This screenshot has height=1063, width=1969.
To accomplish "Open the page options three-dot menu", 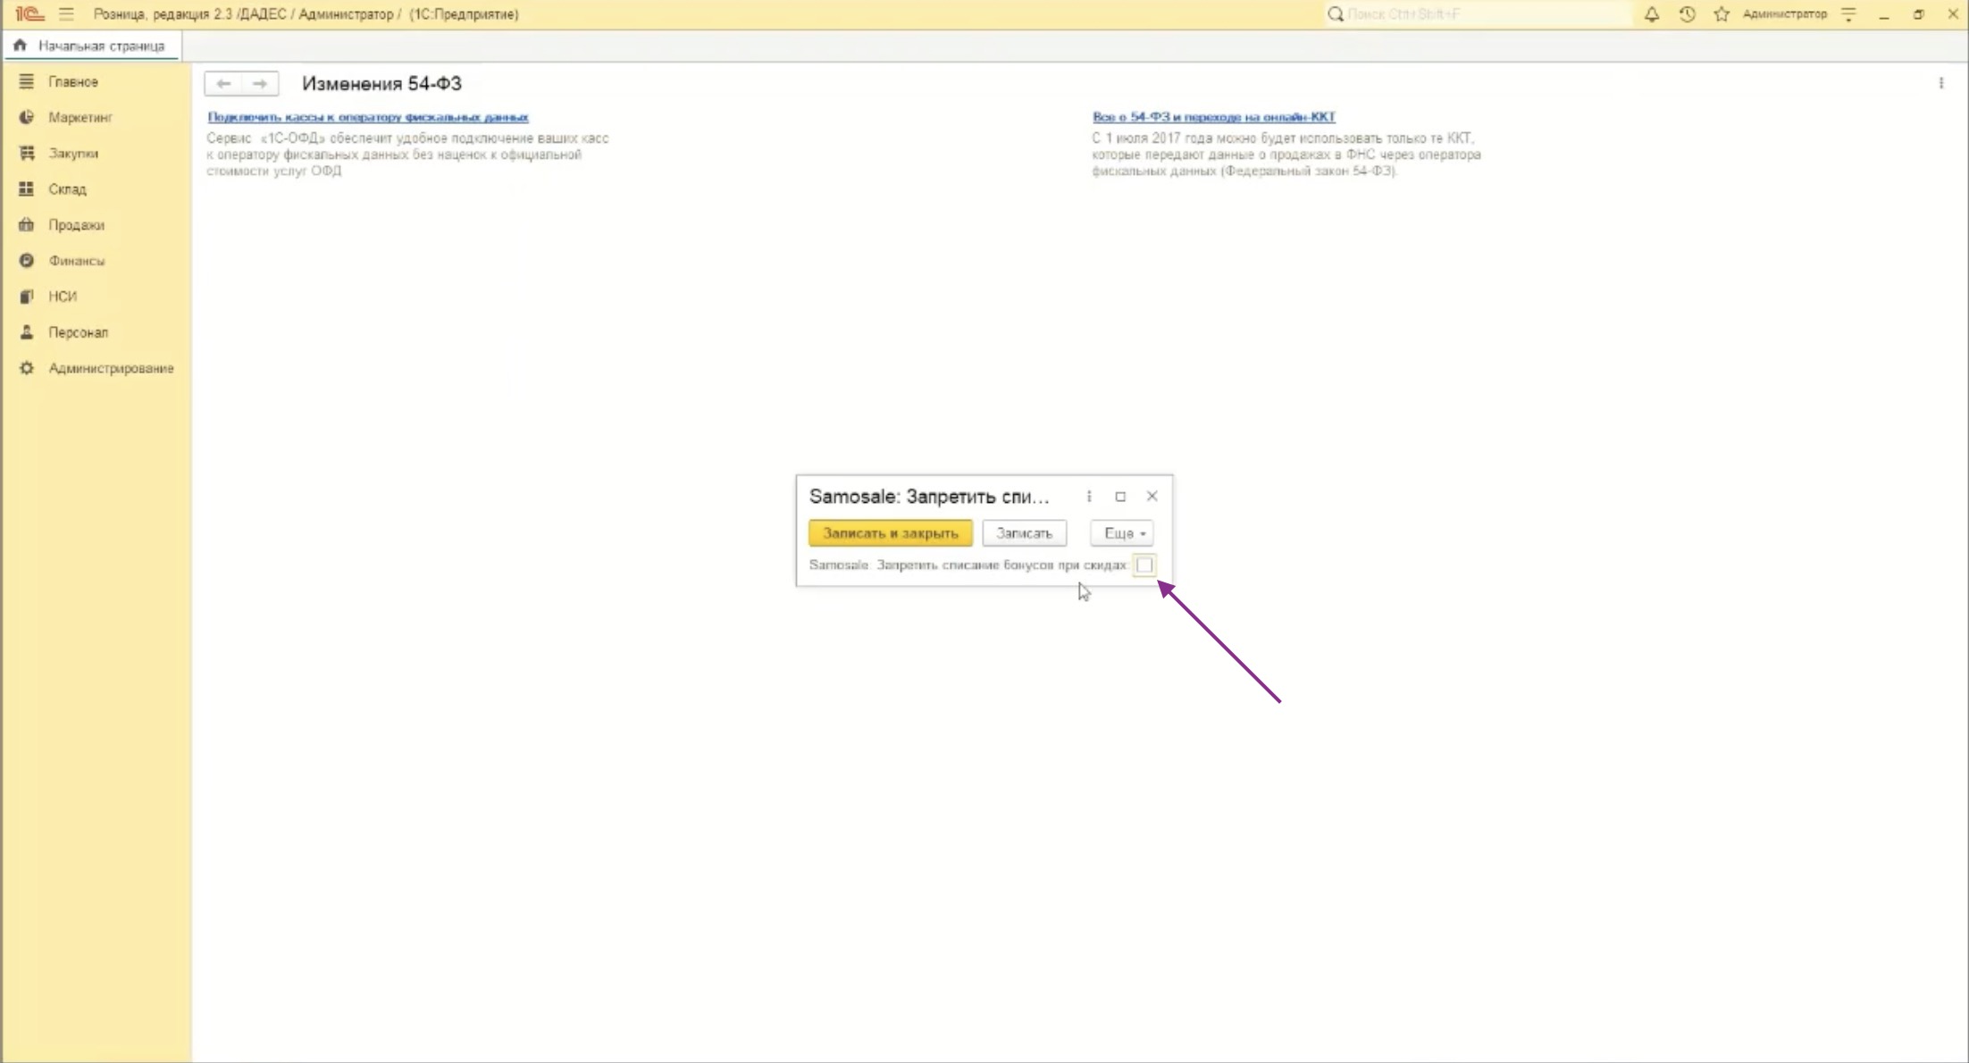I will (x=1940, y=83).
